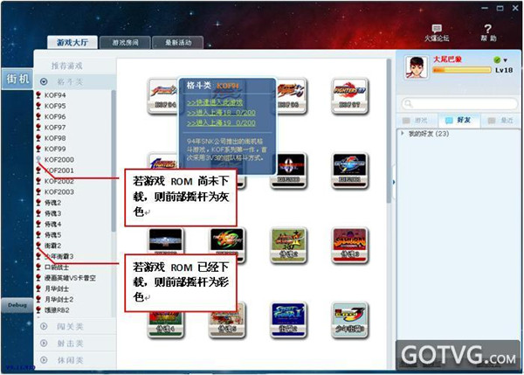The height and width of the screenshot is (375, 524).
Task: Click the game grid vertical scrollbar
Action: (389, 130)
